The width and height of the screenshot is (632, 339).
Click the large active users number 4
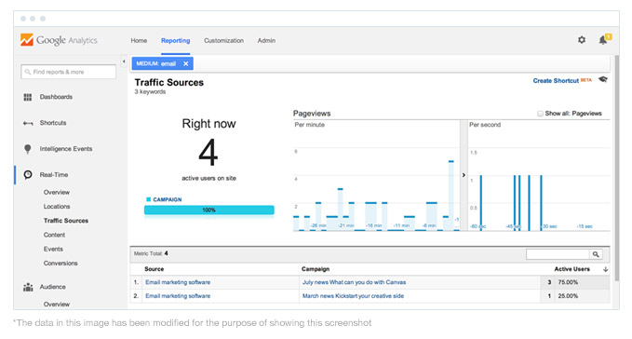click(208, 153)
